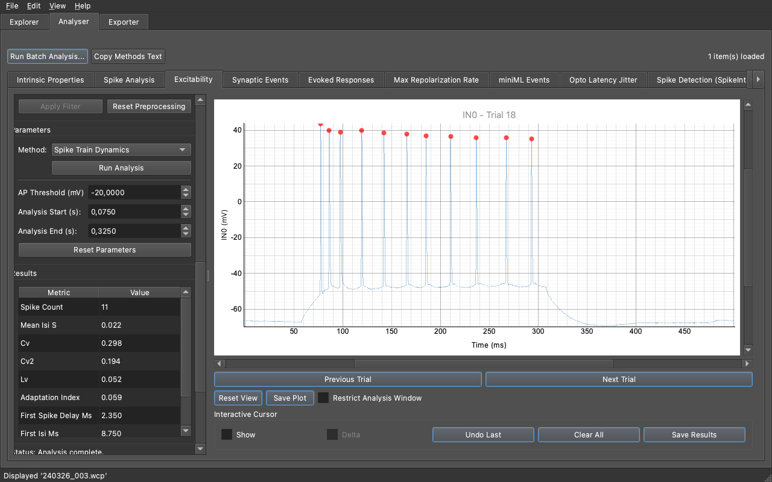This screenshot has height=482, width=772.
Task: Open the View menu
Action: coord(57,6)
